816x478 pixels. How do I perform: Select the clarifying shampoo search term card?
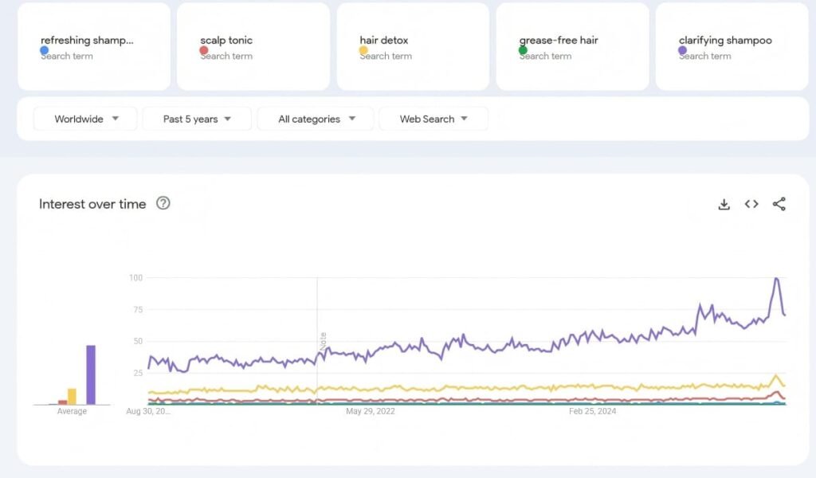732,46
